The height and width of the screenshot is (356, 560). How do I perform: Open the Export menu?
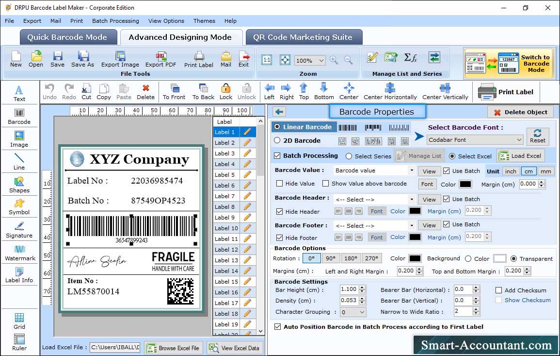pyautogui.click(x=32, y=21)
